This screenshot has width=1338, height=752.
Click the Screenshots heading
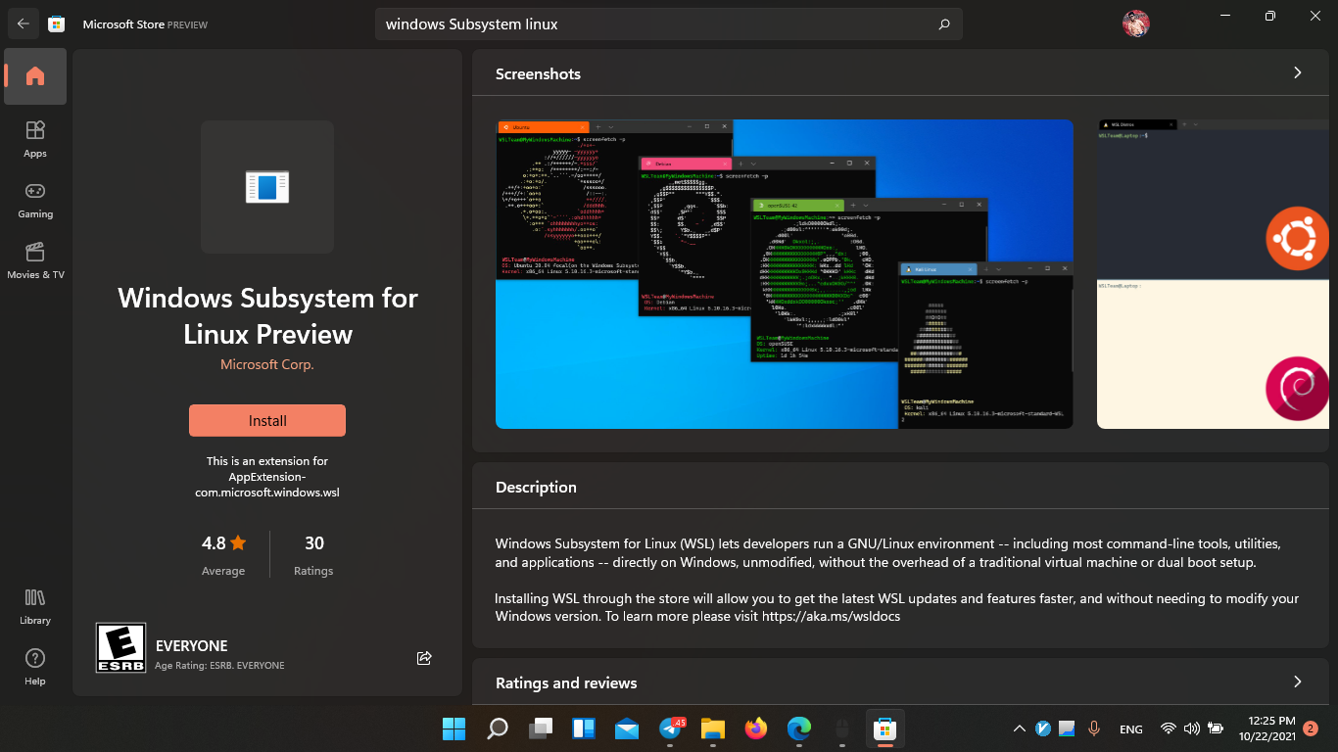point(538,73)
